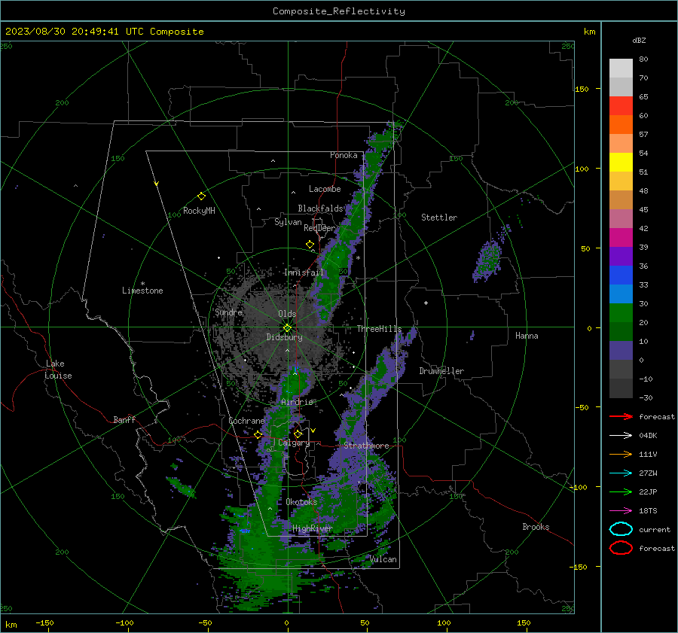Click the Sylvan label on the map

point(288,222)
